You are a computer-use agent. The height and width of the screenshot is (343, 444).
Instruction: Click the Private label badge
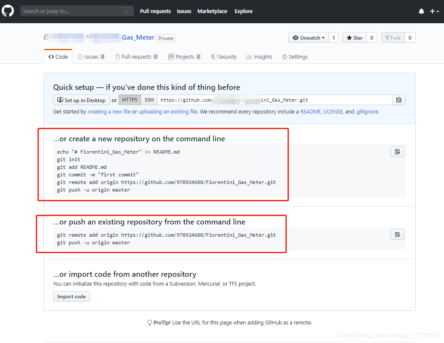click(166, 38)
